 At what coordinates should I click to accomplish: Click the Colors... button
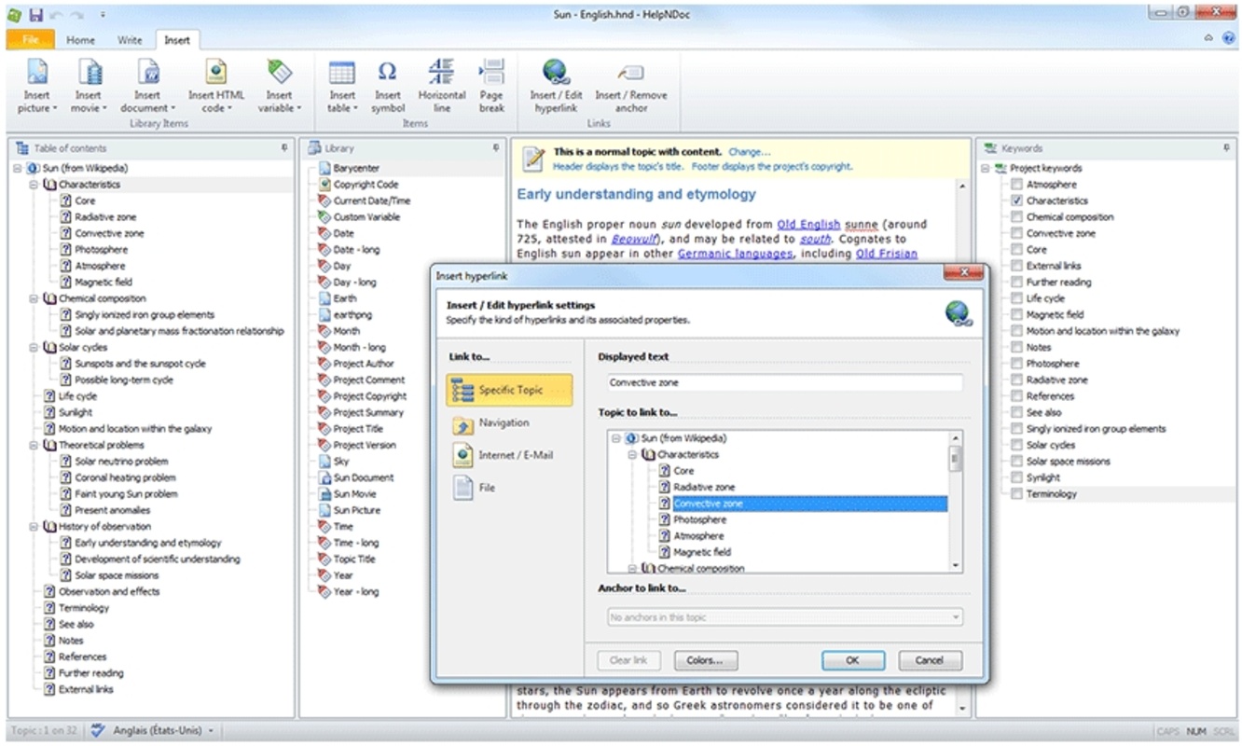[x=705, y=660]
